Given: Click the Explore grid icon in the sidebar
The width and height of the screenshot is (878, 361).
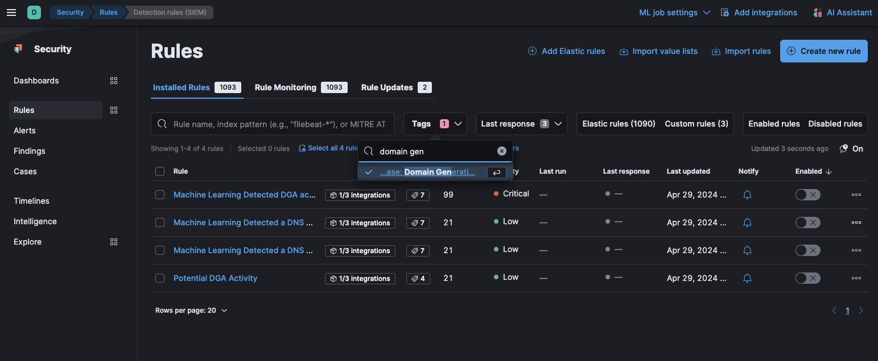Looking at the screenshot, I should point(113,241).
